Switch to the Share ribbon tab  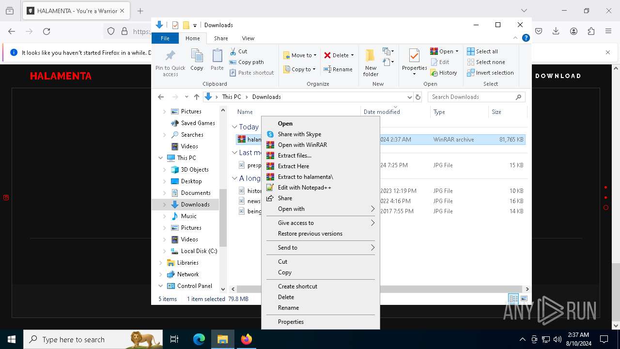(x=221, y=38)
